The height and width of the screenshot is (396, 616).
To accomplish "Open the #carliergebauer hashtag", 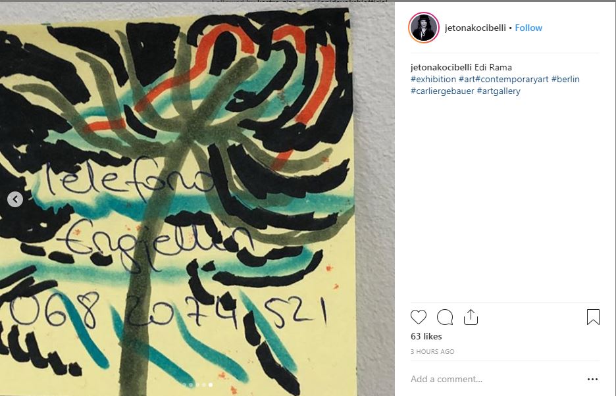I will click(442, 91).
